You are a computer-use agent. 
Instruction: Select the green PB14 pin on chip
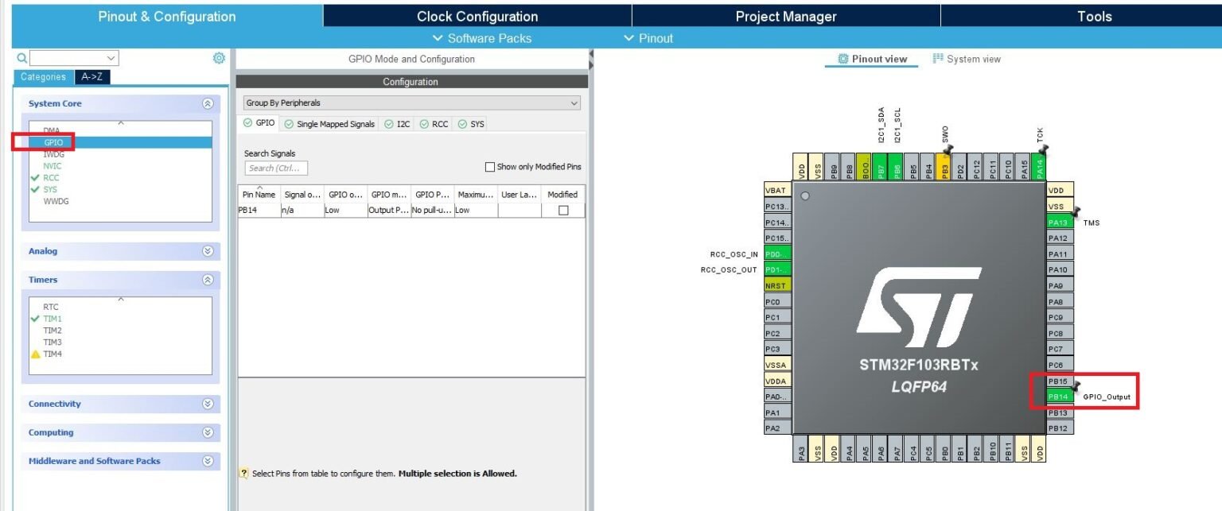pyautogui.click(x=1058, y=397)
